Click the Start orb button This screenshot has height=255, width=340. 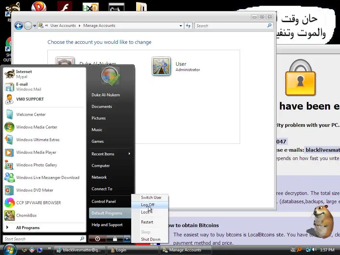pyautogui.click(x=10, y=249)
